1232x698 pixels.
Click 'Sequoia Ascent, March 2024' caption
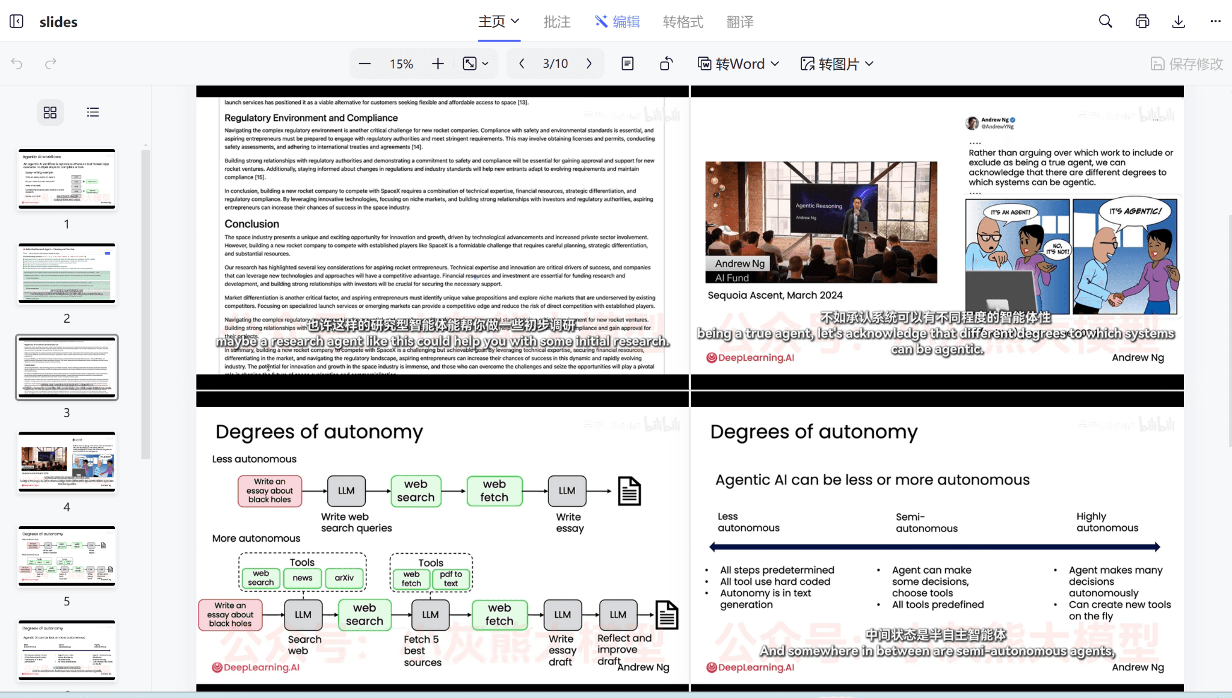tap(775, 295)
